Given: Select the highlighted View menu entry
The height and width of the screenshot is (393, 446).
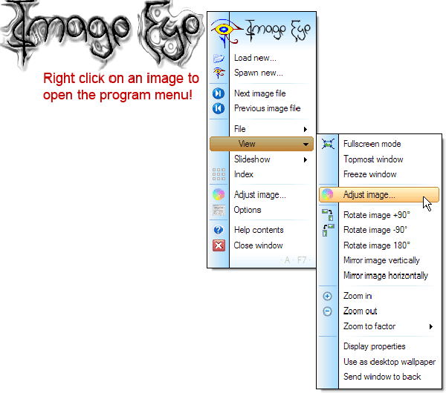Looking at the screenshot, I should 262,144.
